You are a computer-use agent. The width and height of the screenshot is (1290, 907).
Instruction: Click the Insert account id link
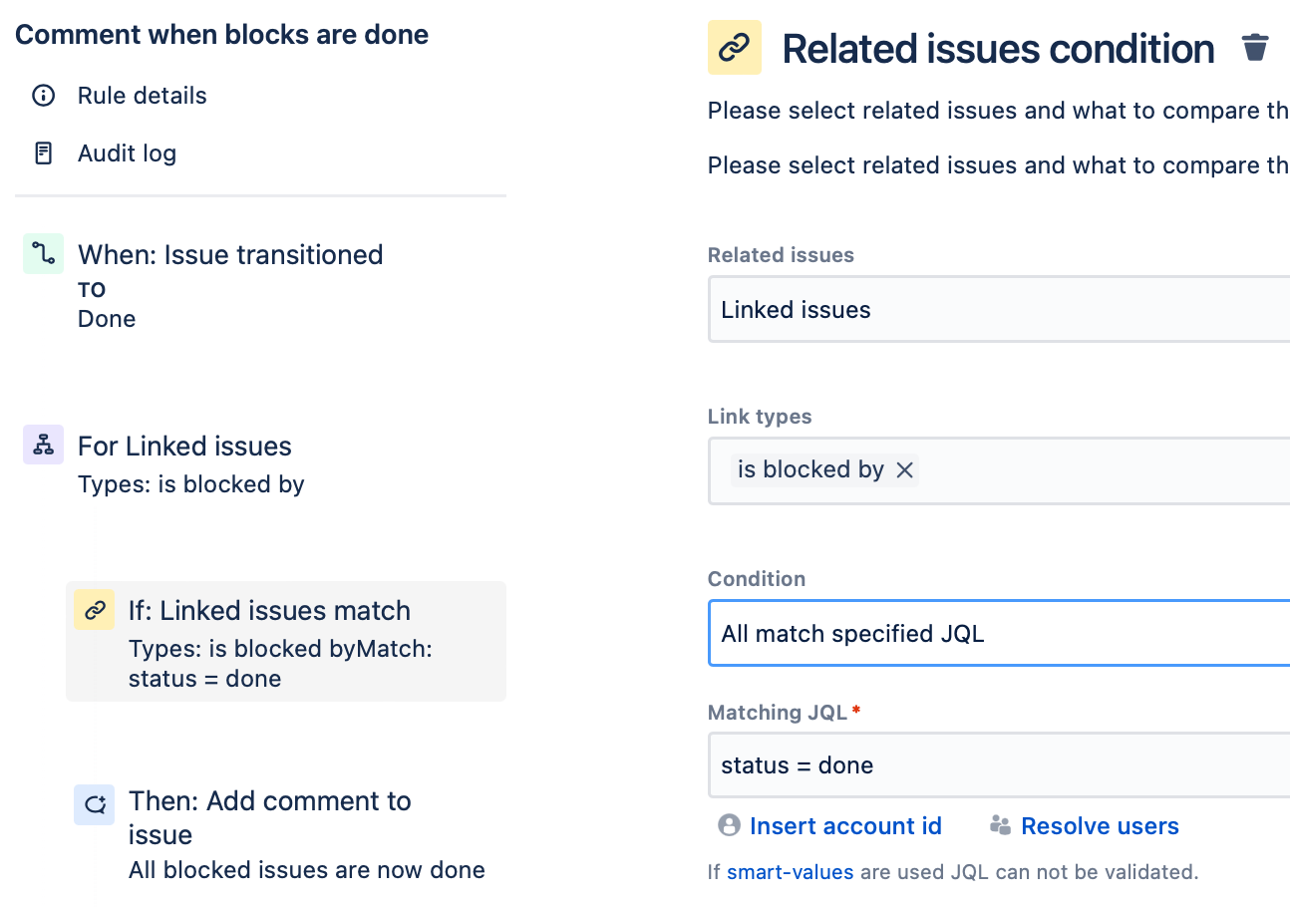click(x=845, y=825)
